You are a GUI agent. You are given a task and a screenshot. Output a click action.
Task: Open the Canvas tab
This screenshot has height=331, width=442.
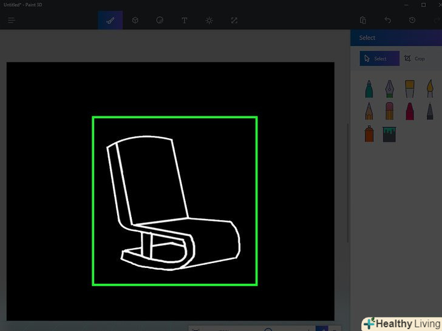(234, 20)
